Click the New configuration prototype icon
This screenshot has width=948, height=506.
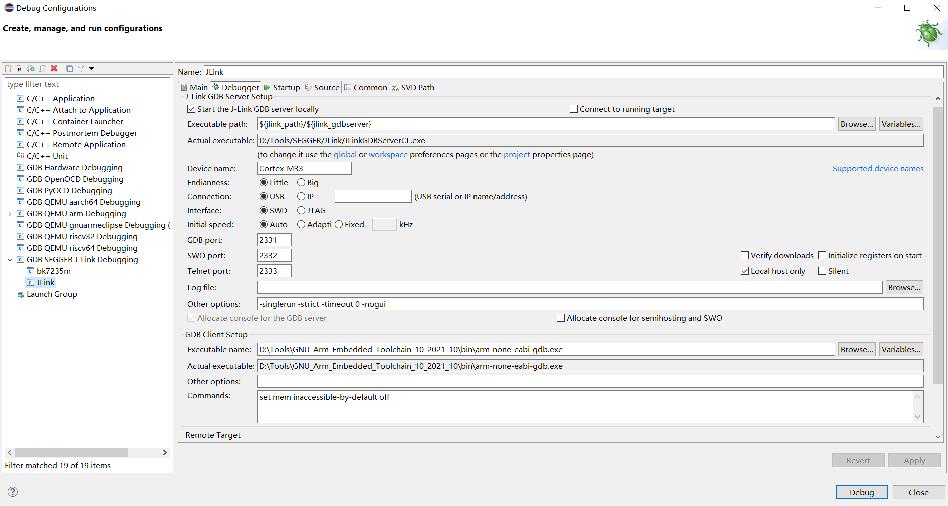[20, 68]
